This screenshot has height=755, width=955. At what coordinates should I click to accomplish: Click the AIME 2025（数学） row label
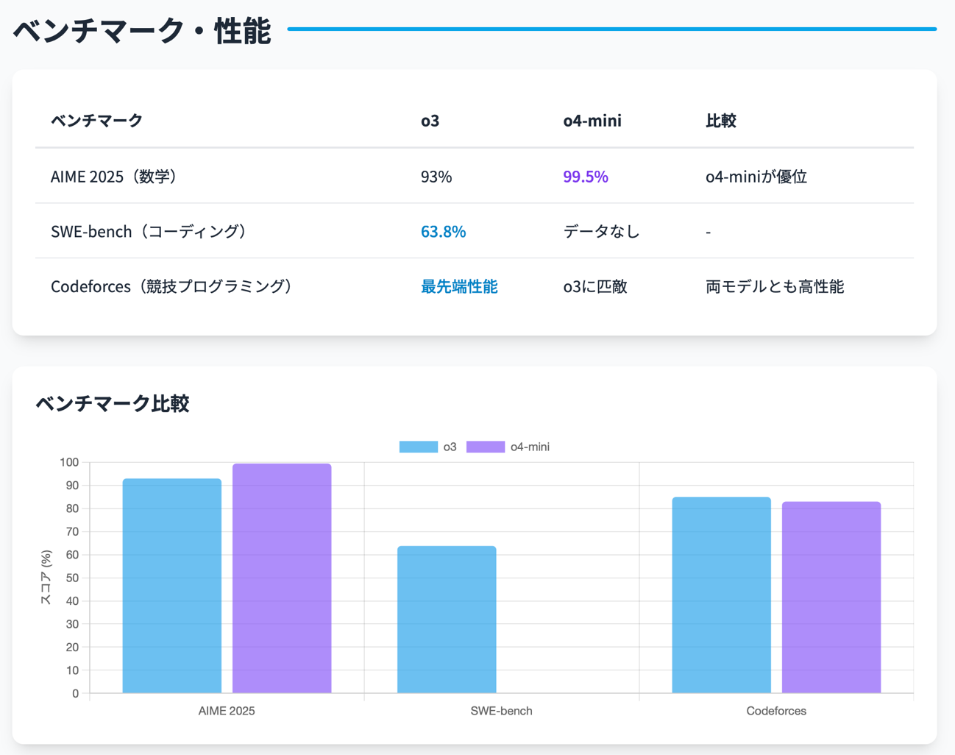pyautogui.click(x=114, y=177)
